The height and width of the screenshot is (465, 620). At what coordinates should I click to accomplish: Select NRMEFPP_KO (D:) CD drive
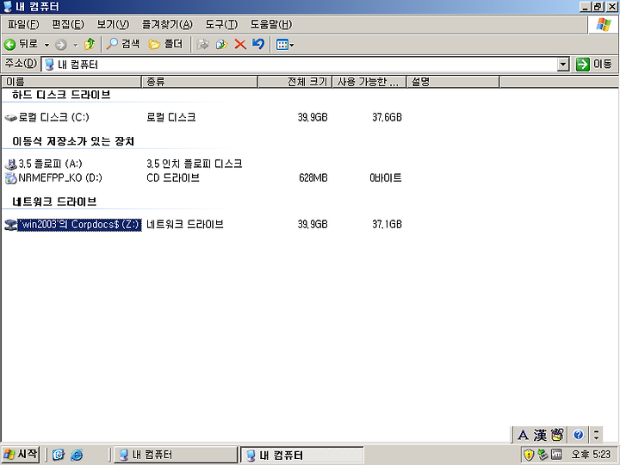coord(60,178)
